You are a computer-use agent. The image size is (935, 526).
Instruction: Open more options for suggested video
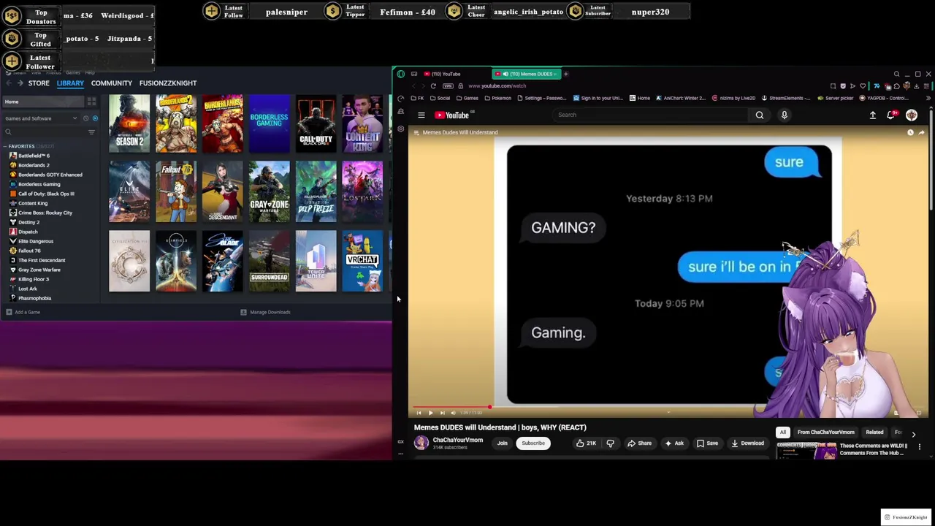[920, 446]
